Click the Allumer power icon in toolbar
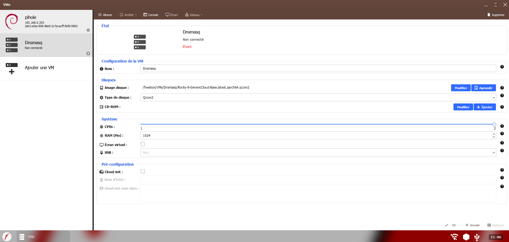The height and width of the screenshot is (242, 509). point(100,15)
